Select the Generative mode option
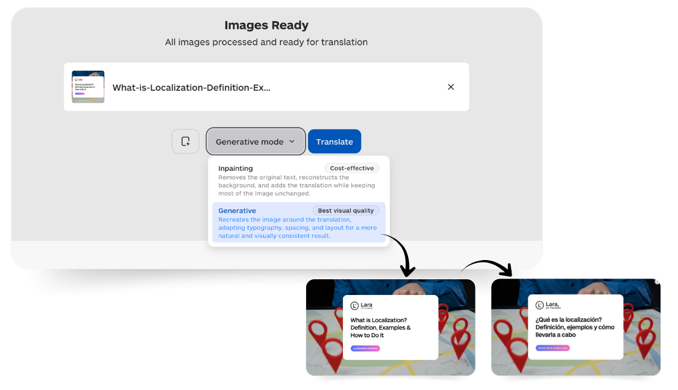 pos(299,223)
